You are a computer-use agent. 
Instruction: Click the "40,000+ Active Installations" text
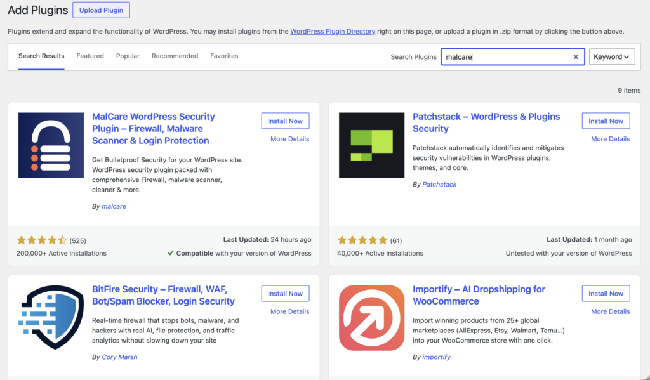(380, 253)
